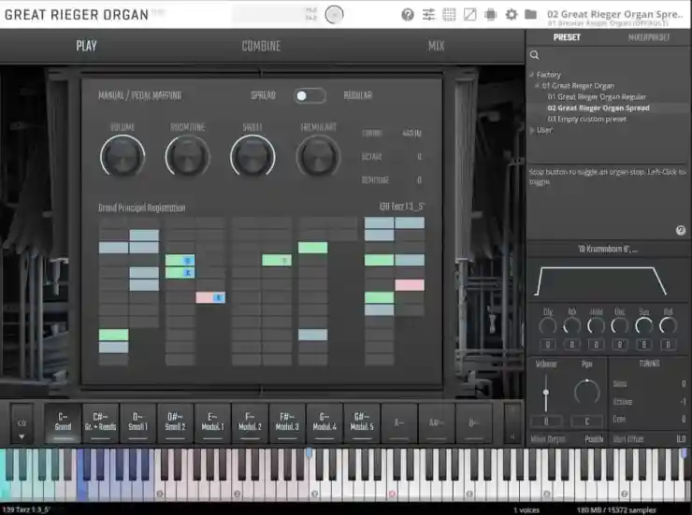Click the main Octave value field
Screen dimensions: 692x515
[x=419, y=156]
